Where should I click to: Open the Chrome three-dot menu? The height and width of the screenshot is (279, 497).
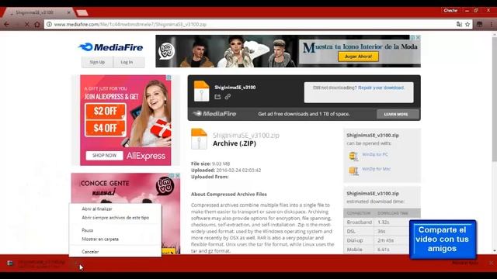pyautogui.click(x=492, y=24)
